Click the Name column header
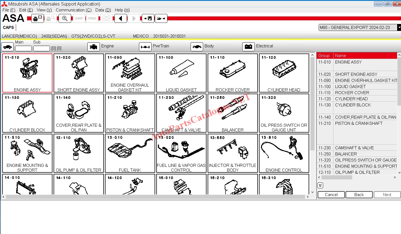Viewport: 401px width, 234px height. coord(365,56)
